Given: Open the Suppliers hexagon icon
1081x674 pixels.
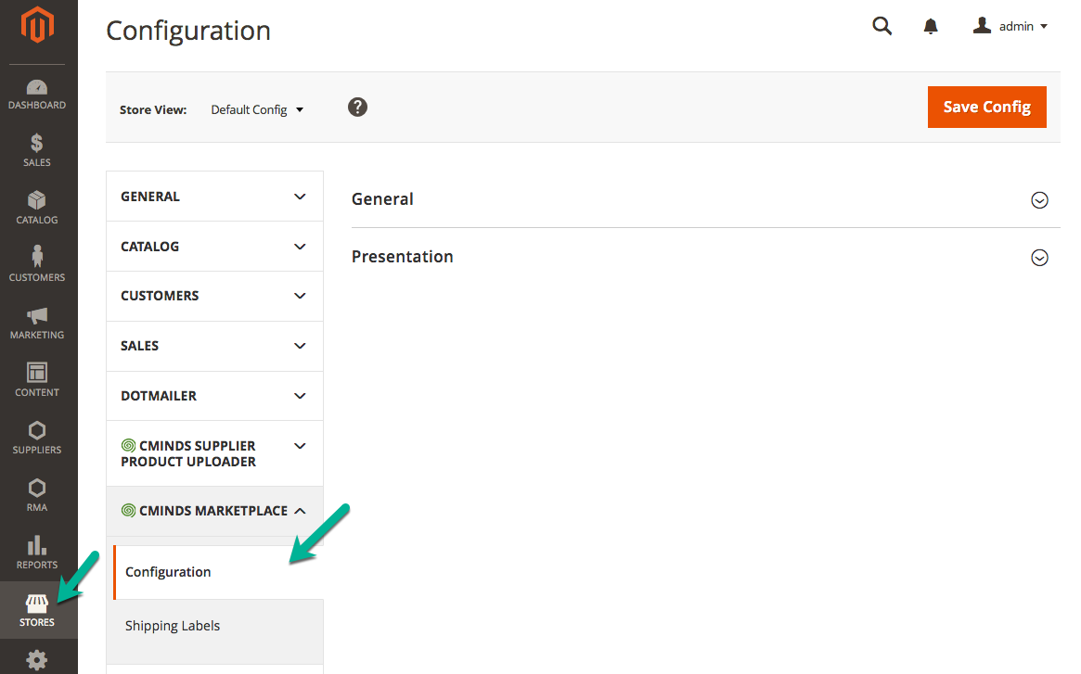Looking at the screenshot, I should [x=37, y=431].
